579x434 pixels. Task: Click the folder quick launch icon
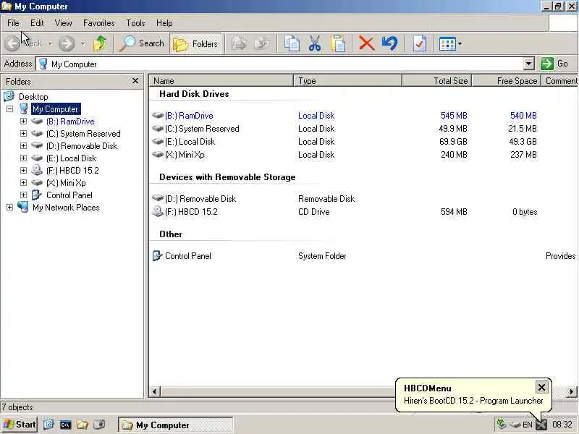coord(83,425)
